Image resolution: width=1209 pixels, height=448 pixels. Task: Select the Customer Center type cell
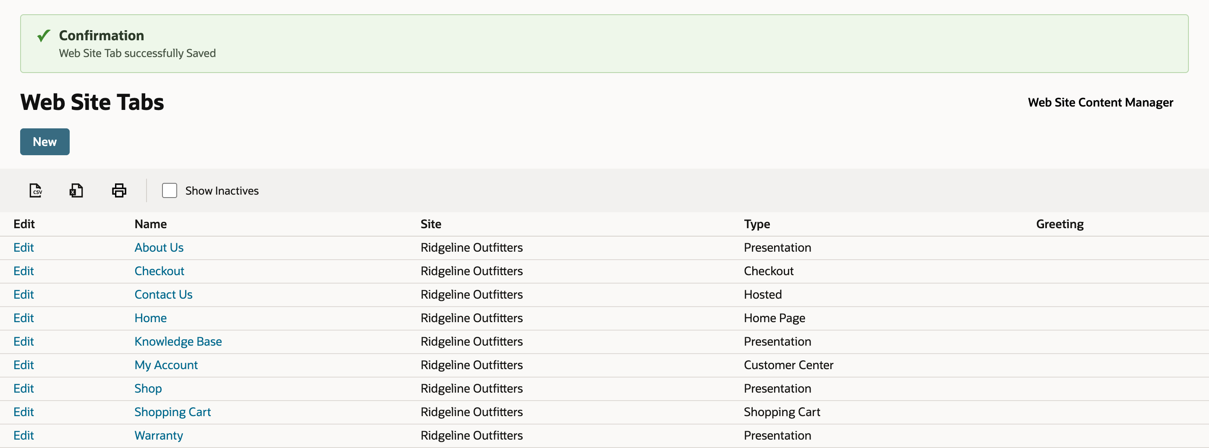pos(788,365)
